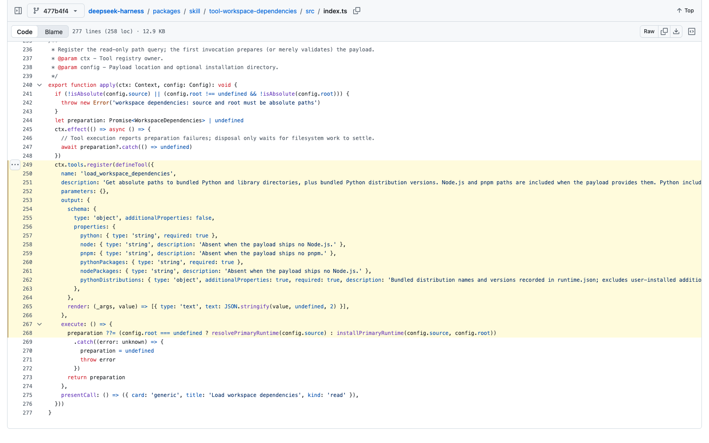Download the raw file

tap(676, 31)
